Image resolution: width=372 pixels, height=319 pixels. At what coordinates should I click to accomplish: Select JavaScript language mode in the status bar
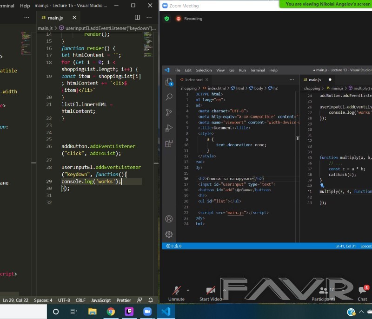click(101, 300)
